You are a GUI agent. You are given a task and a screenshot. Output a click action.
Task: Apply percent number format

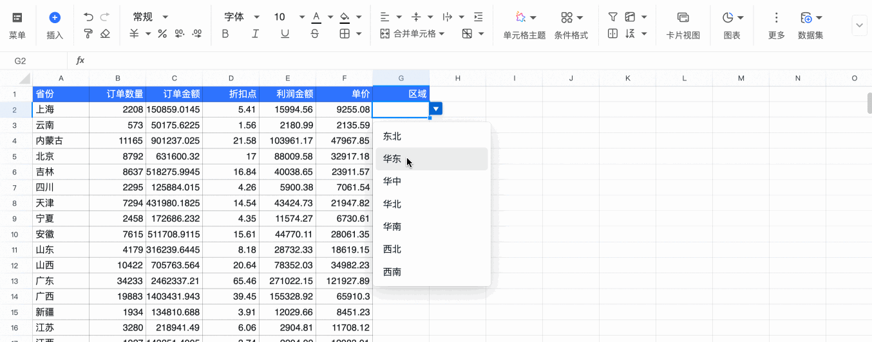click(x=162, y=33)
